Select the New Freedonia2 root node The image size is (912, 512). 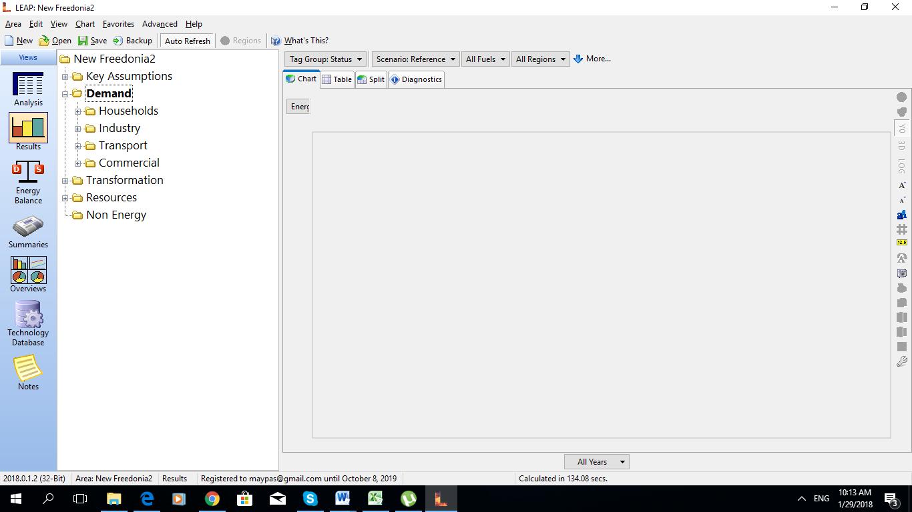114,59
